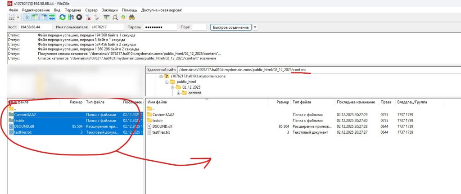
Task: Refresh the file and folder lists
Action: [62, 17]
